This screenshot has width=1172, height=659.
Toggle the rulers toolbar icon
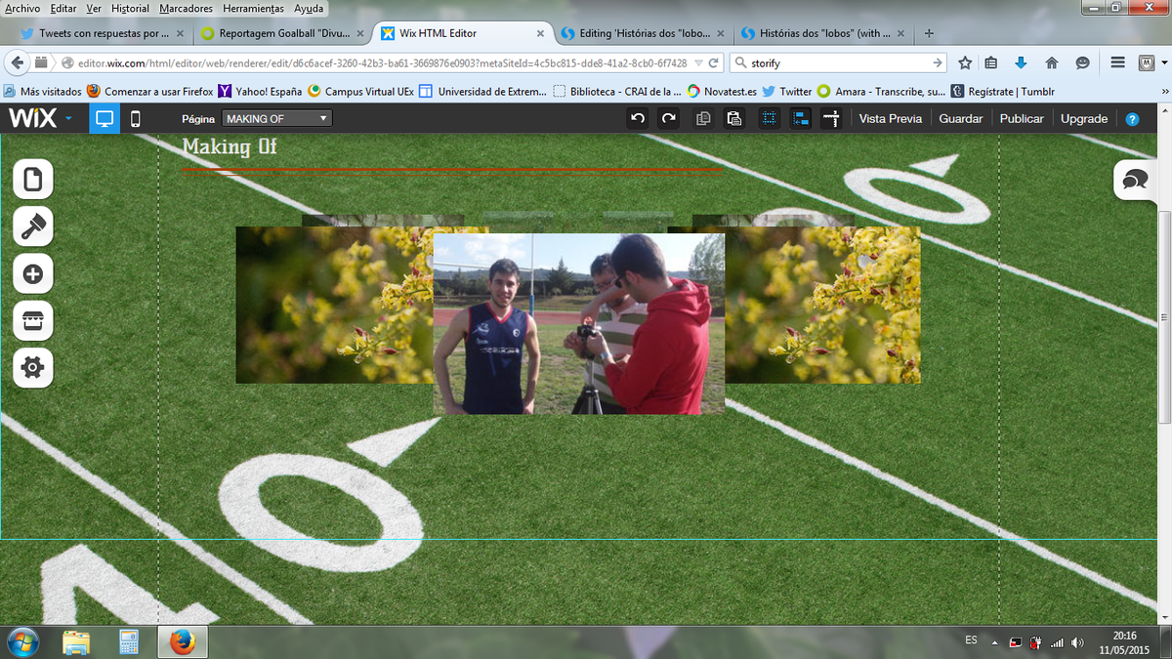click(831, 119)
